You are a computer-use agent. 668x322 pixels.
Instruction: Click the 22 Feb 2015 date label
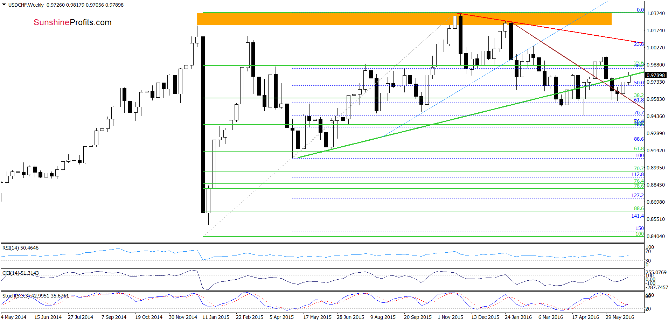tap(250, 317)
